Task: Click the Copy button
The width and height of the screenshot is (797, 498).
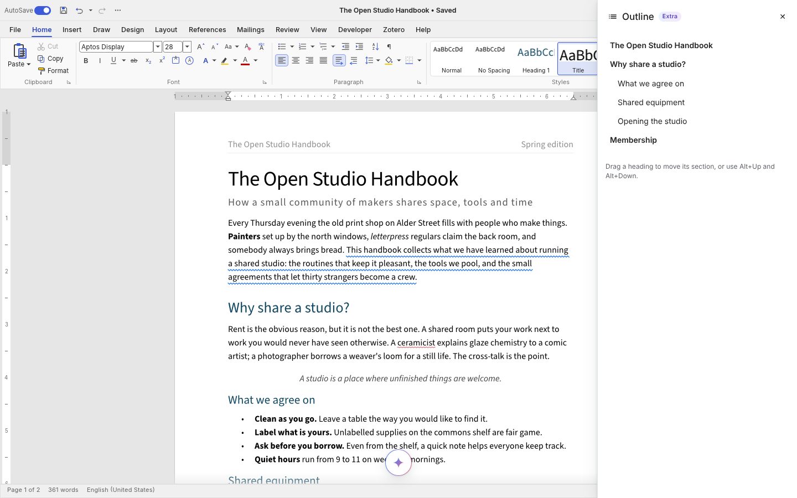Action: coord(50,59)
